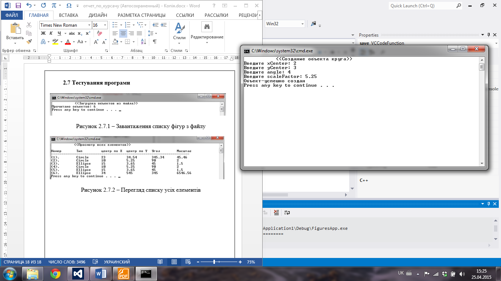Image resolution: width=501 pixels, height=281 pixels.
Task: Repeat action in Word quick access toolbar
Action: pyautogui.click(x=44, y=6)
